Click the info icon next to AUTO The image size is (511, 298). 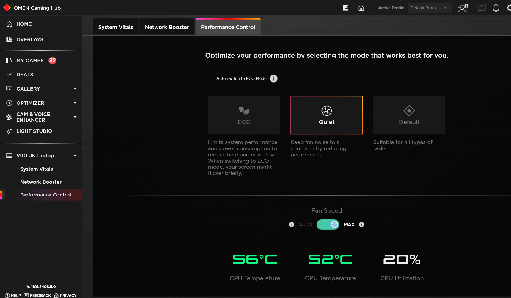point(292,225)
